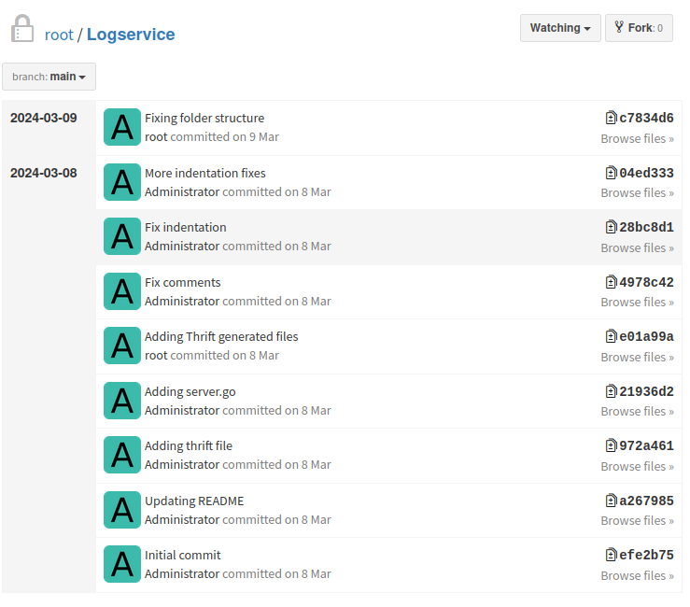690x607 pixels.
Task: Click the copy icon next to c7834d6
Action: [611, 119]
